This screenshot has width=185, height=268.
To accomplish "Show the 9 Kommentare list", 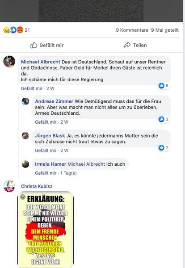I will [x=132, y=30].
